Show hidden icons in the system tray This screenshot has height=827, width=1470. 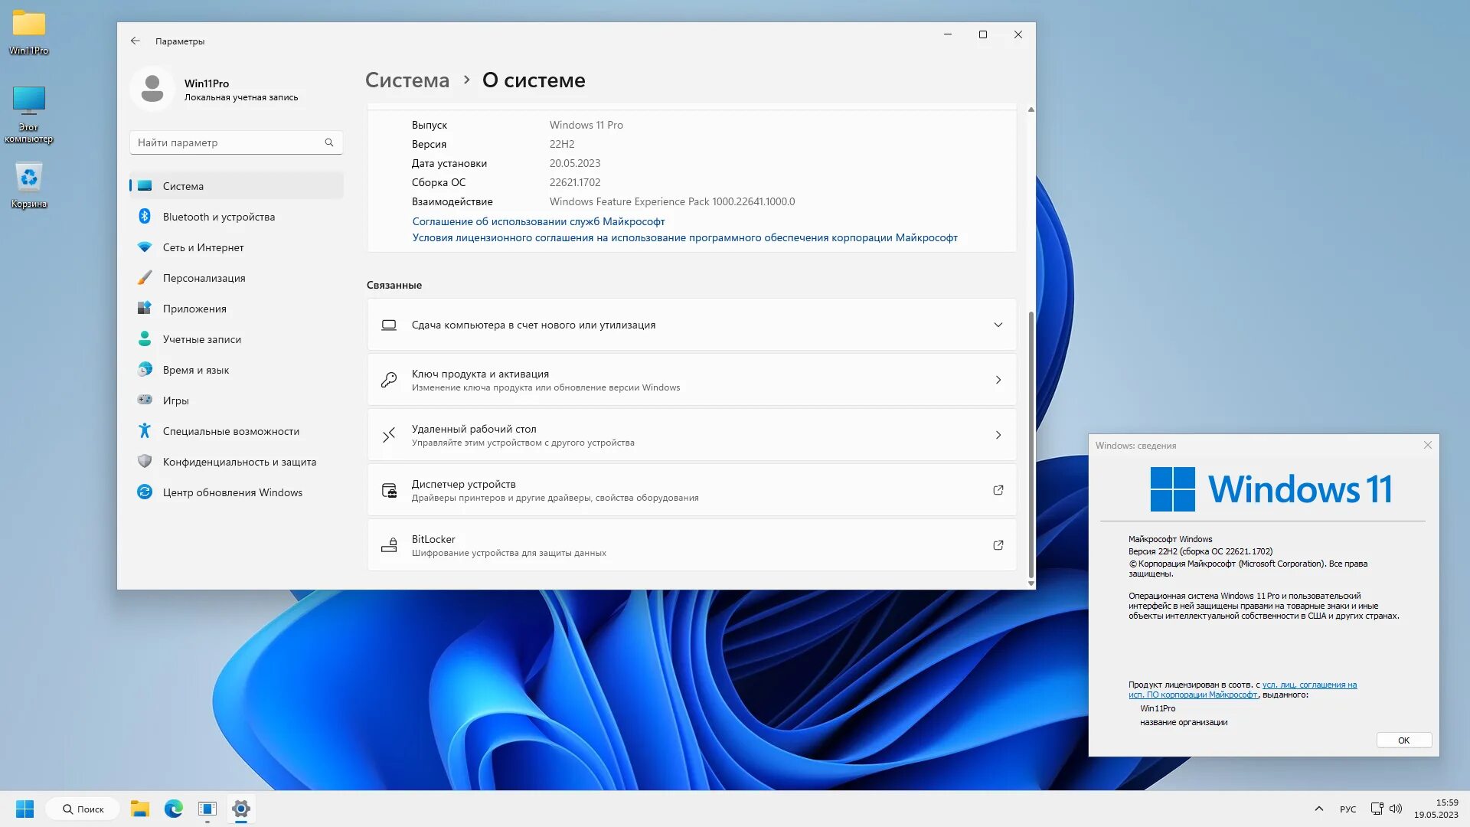pyautogui.click(x=1318, y=809)
